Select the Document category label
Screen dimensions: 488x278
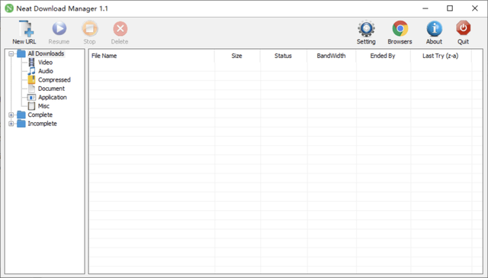point(51,89)
